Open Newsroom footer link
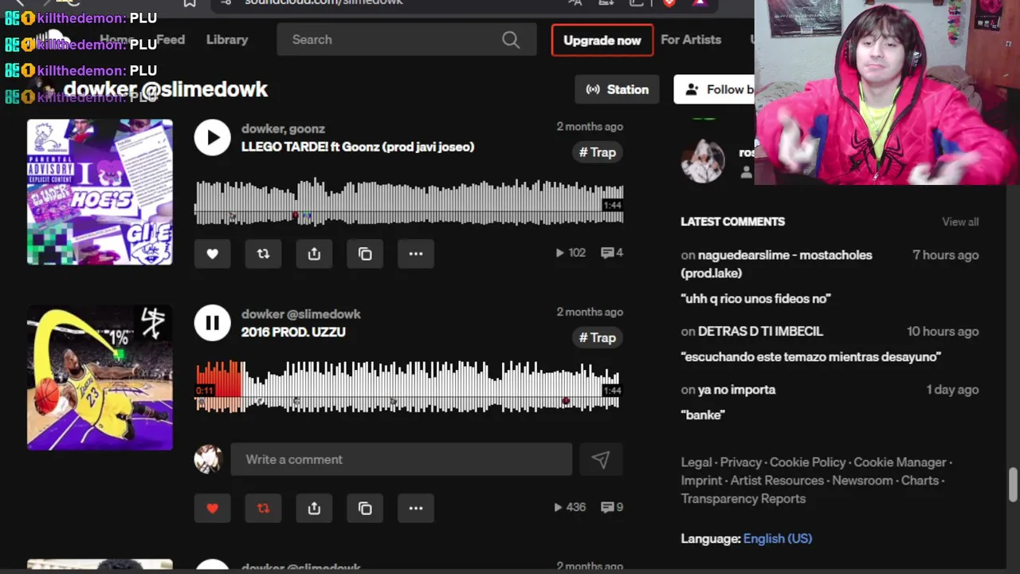The image size is (1020, 574). coord(862,481)
